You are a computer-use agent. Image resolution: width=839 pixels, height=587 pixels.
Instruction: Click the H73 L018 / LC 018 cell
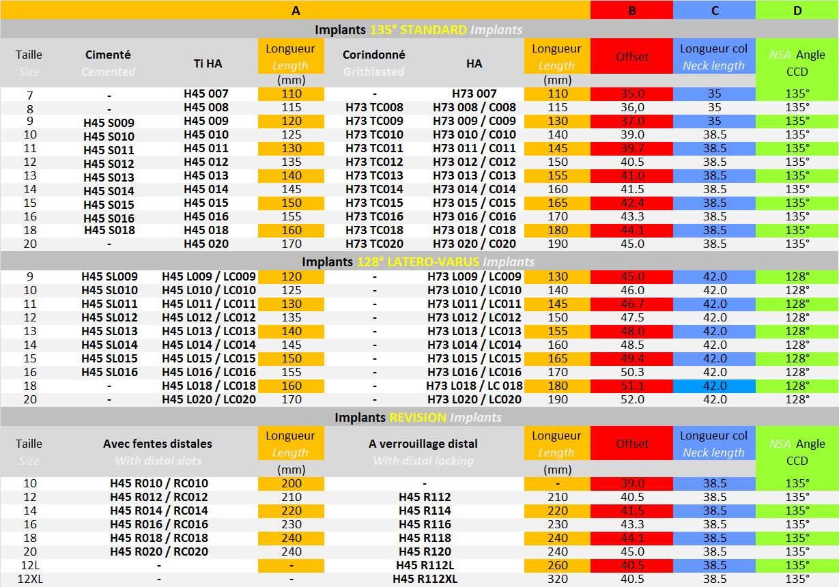click(x=474, y=386)
